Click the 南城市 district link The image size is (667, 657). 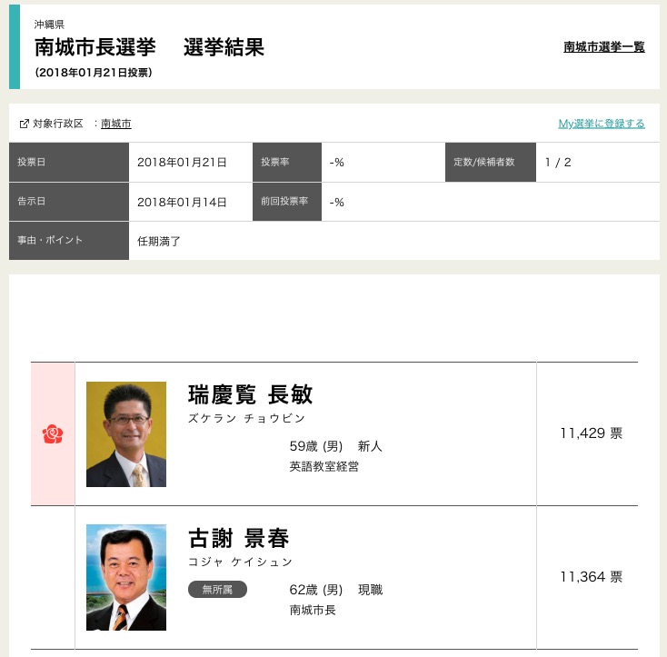coord(116,124)
